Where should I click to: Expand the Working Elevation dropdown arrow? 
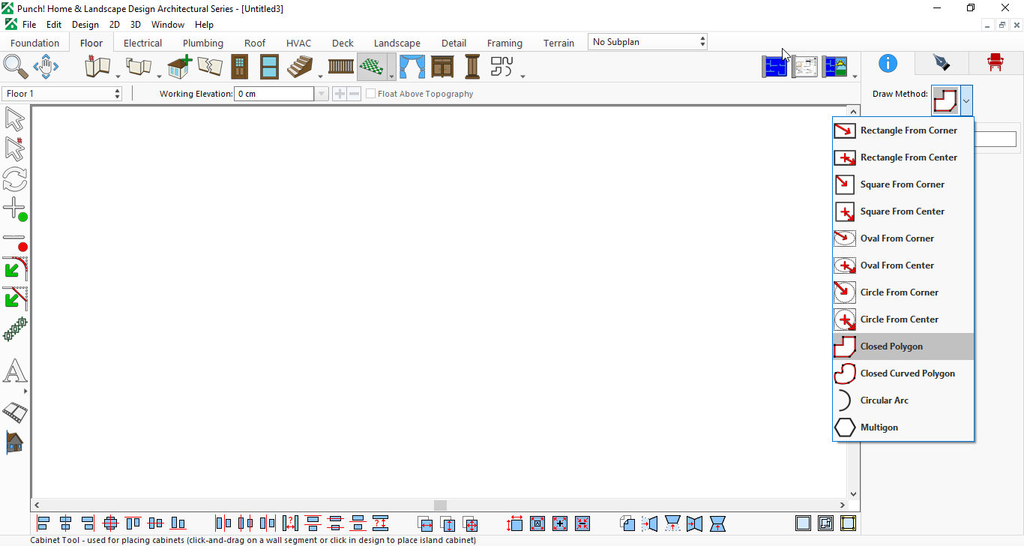[x=322, y=94]
